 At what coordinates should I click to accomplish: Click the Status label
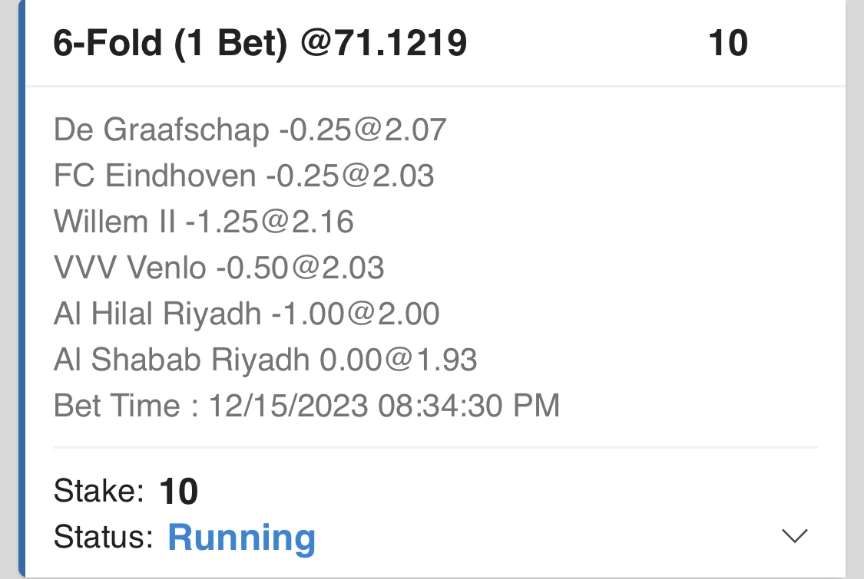(x=104, y=538)
